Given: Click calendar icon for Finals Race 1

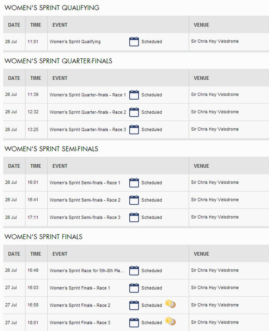Looking at the screenshot, I should (134, 288).
